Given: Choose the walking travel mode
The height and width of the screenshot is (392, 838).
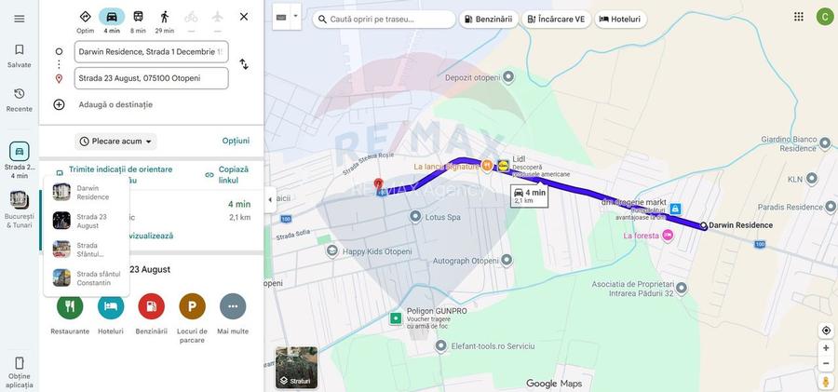Looking at the screenshot, I should pyautogui.click(x=165, y=17).
